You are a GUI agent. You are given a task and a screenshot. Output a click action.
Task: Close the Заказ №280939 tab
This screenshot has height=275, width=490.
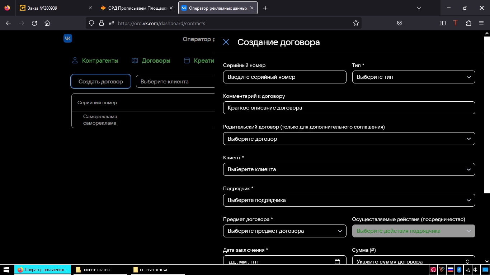[x=90, y=8]
